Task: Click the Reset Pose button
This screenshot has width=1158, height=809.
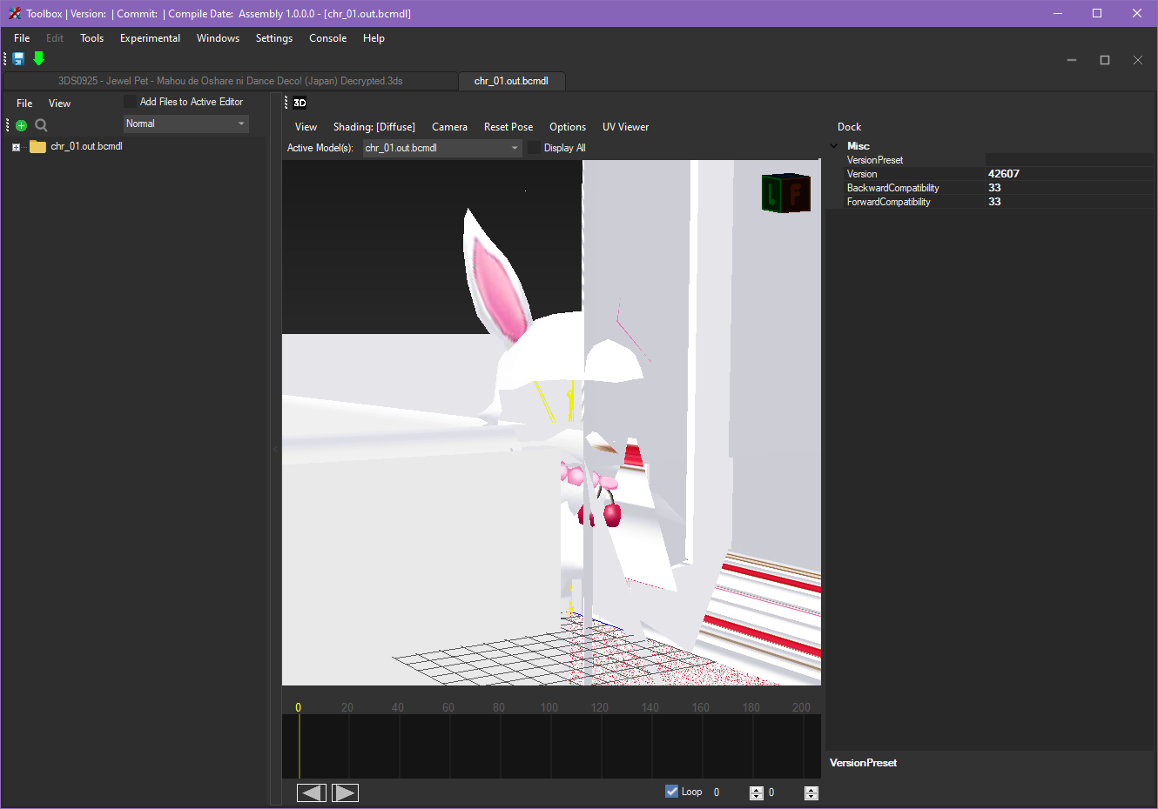Action: (x=508, y=127)
